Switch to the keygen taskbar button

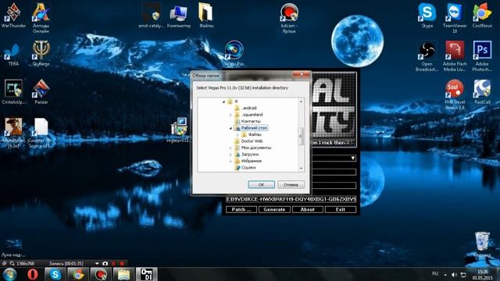click(x=147, y=274)
